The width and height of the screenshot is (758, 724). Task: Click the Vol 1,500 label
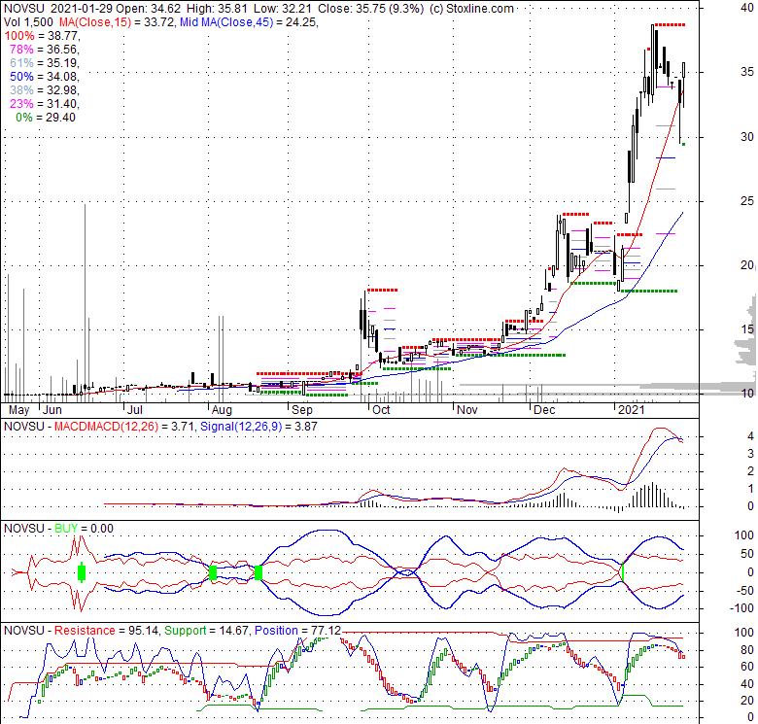click(28, 22)
